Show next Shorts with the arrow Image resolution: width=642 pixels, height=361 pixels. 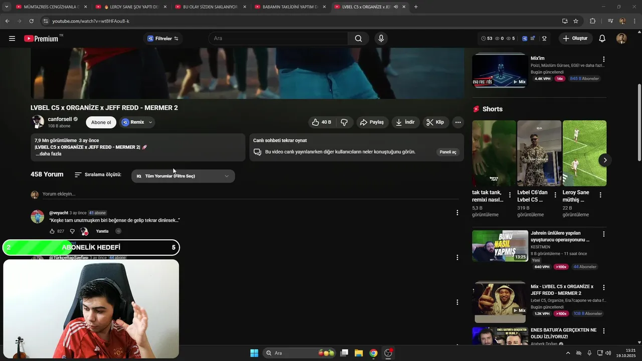[x=605, y=160]
